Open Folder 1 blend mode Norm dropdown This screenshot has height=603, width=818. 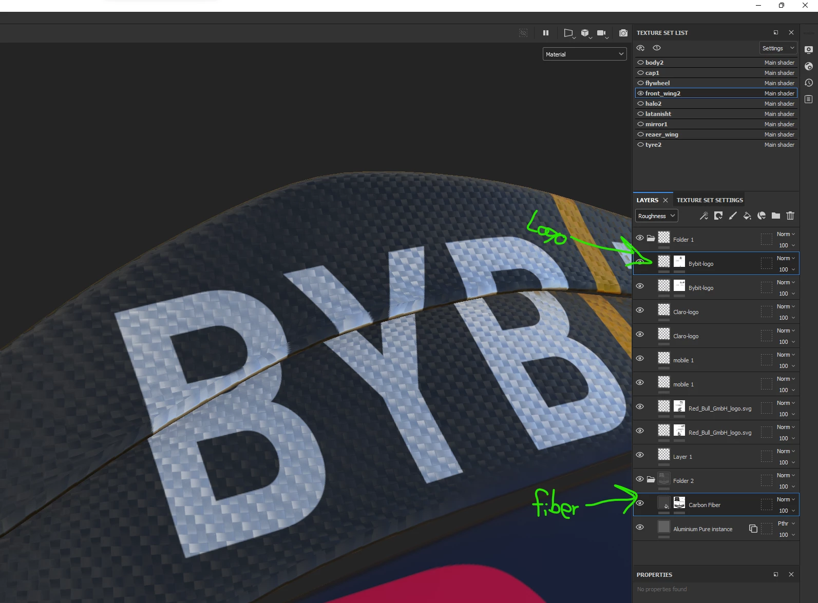[x=786, y=234]
